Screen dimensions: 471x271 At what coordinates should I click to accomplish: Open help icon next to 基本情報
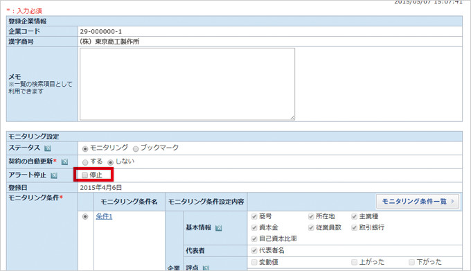(219, 228)
